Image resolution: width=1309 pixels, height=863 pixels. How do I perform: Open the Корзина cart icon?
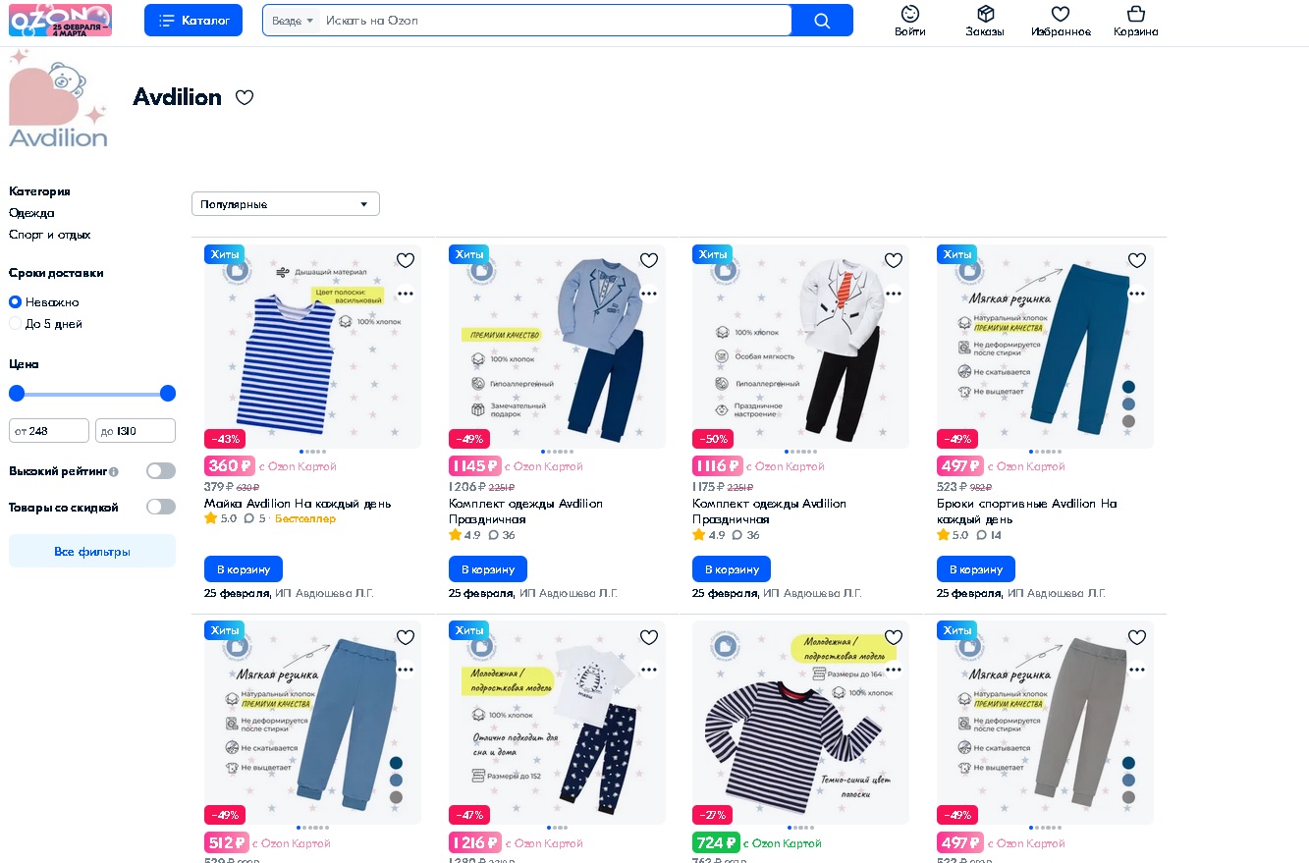[x=1136, y=21]
